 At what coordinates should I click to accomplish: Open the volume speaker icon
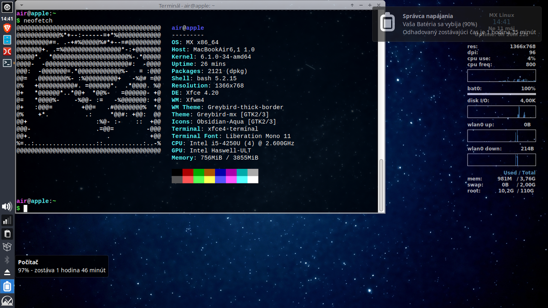[x=7, y=207]
